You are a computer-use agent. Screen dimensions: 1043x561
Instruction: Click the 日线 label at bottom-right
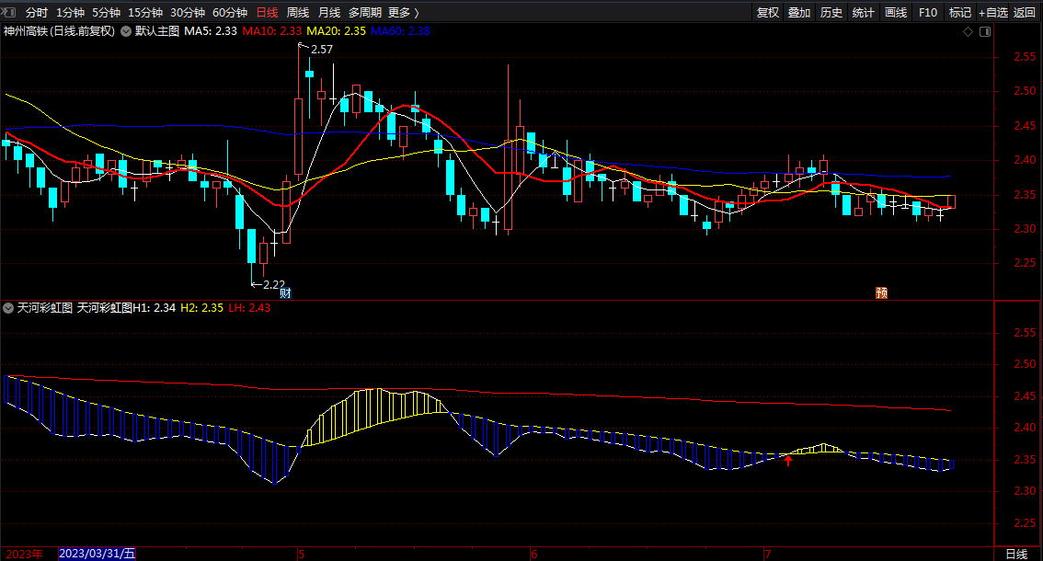point(1016,554)
